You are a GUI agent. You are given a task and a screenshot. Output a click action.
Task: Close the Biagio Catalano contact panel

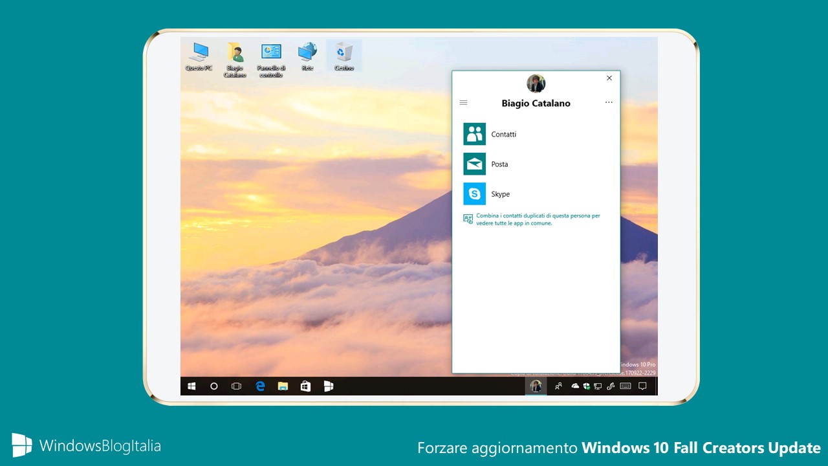609,78
